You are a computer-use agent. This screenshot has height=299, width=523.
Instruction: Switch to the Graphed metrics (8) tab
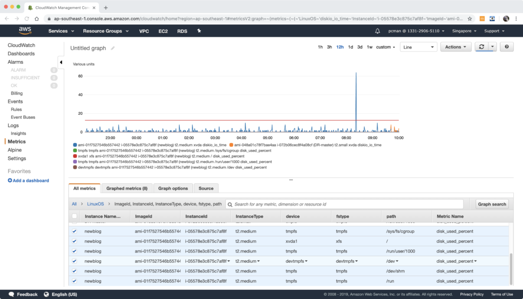pyautogui.click(x=127, y=188)
